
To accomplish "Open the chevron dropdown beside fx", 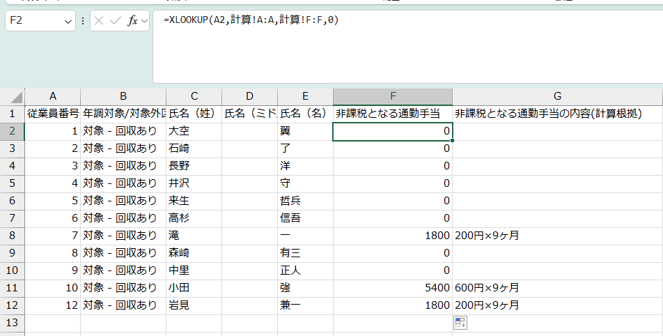I will point(145,22).
